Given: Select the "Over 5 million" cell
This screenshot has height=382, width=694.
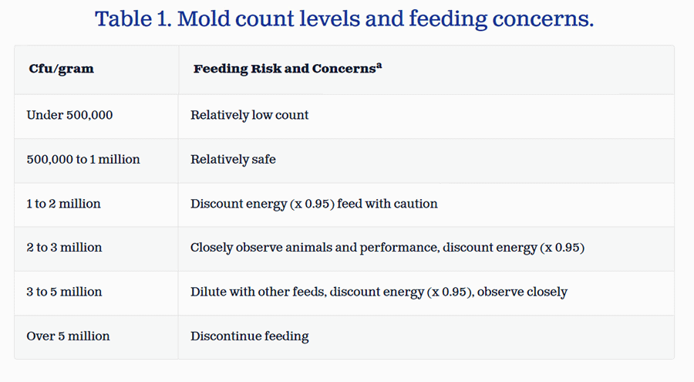Looking at the screenshot, I should [68, 336].
